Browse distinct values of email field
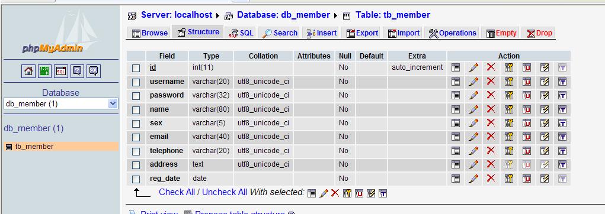 pyautogui.click(x=455, y=137)
